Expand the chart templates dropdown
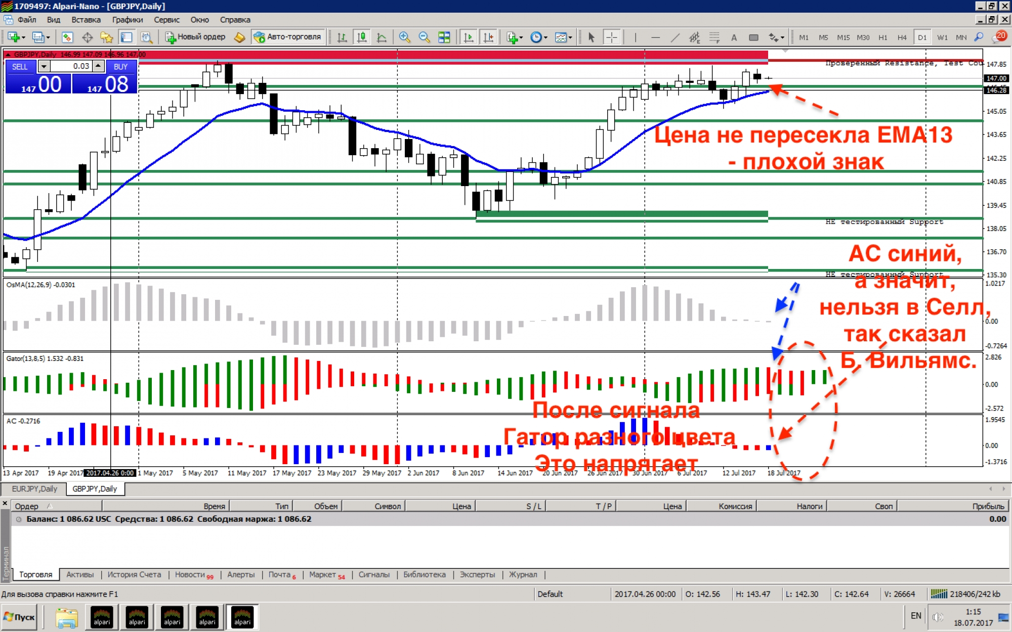 570,38
